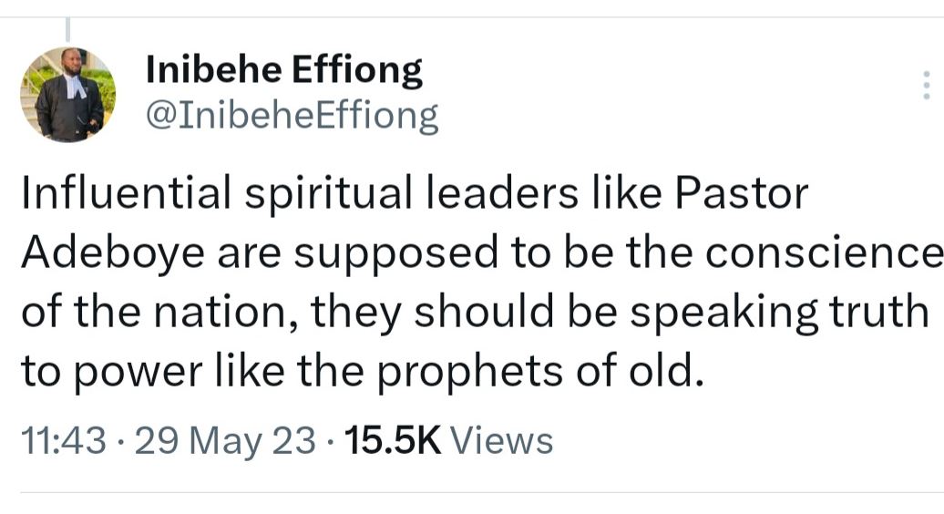Open the 15.5K view count number
944x514 pixels.
[x=394, y=440]
